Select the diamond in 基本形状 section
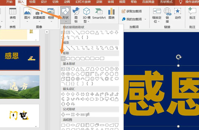Screen dimensions: 199x130 [97, 69]
